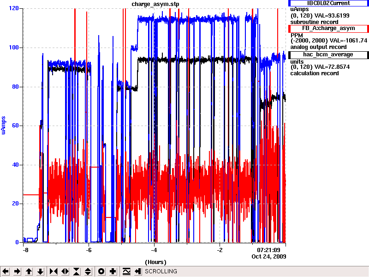This screenshot has height=277, width=369.
Task: Pan the chart up arrow button
Action: 29,271
